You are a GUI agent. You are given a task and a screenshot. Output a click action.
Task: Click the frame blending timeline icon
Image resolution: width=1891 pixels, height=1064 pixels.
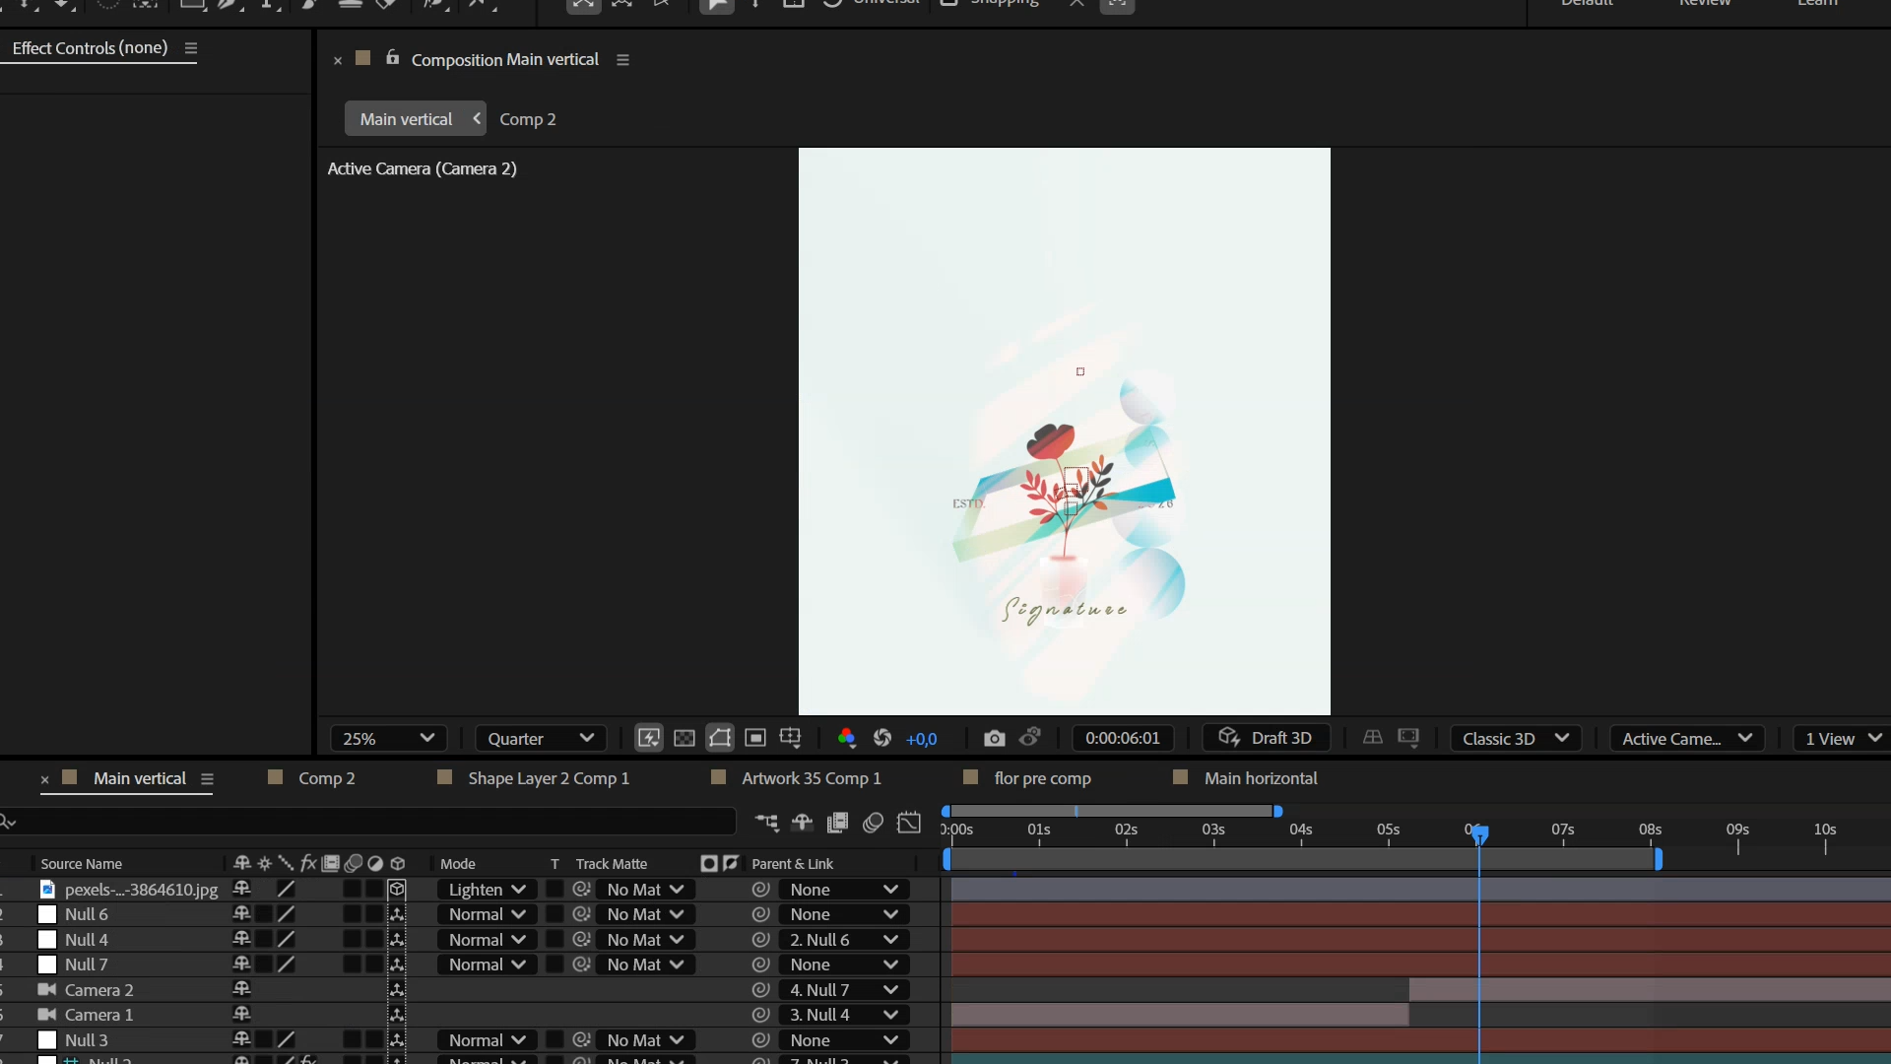pos(837,823)
